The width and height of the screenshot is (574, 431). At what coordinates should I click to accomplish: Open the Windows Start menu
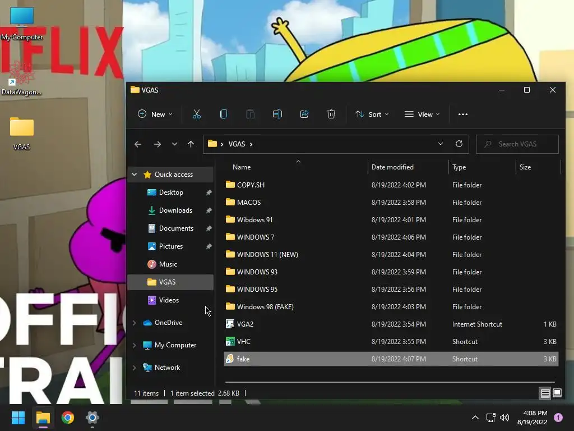click(x=18, y=418)
